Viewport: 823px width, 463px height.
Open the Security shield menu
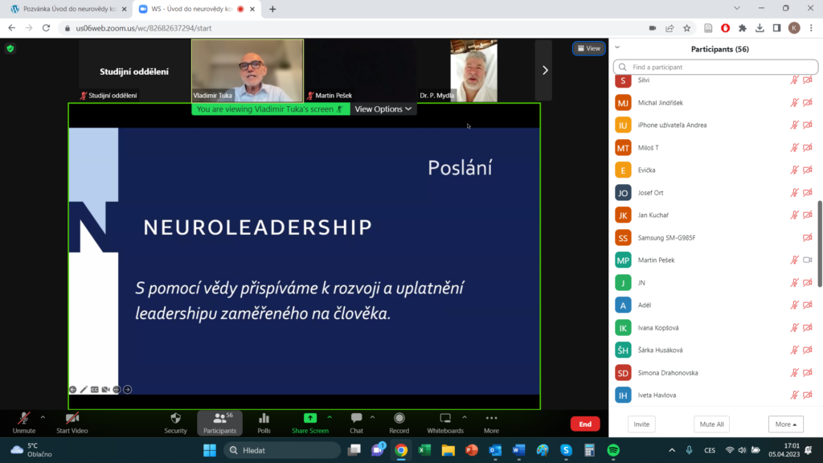[x=175, y=423]
